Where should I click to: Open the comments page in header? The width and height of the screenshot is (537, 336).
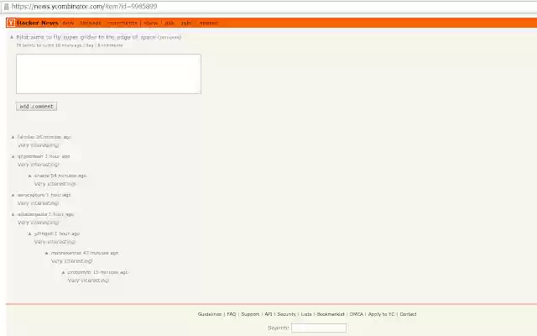tap(123, 23)
